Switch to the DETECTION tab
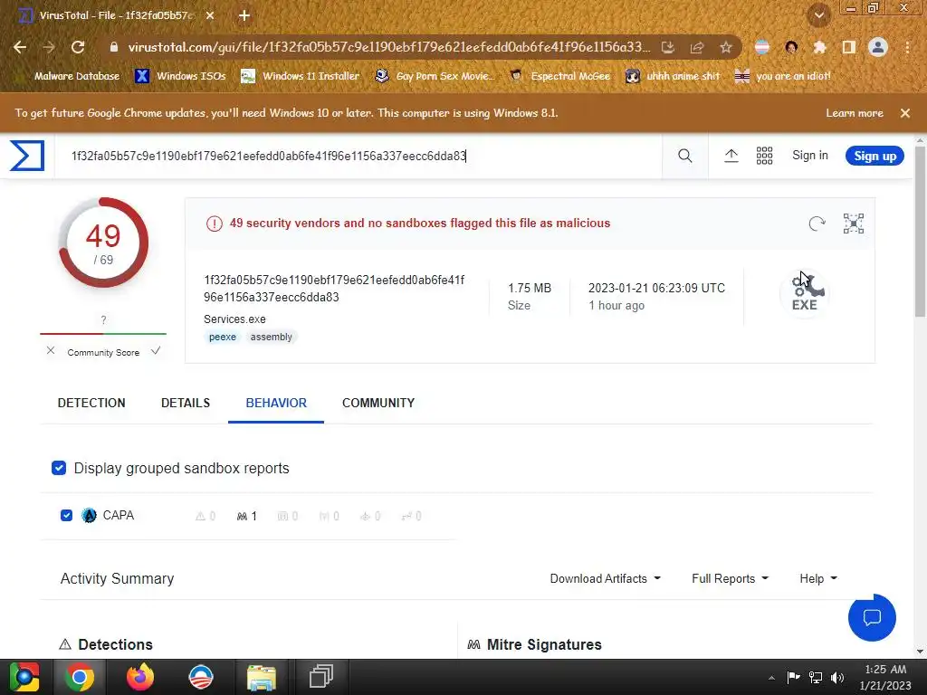927x695 pixels. (91, 403)
